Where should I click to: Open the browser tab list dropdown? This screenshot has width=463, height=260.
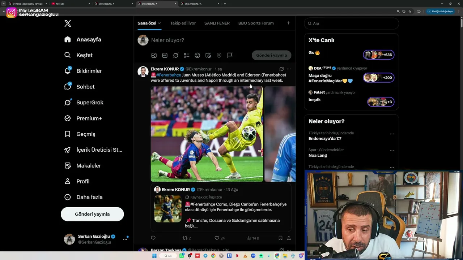coord(4,4)
